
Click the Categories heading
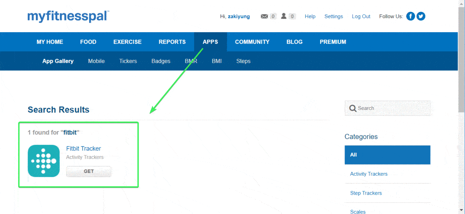(x=361, y=137)
